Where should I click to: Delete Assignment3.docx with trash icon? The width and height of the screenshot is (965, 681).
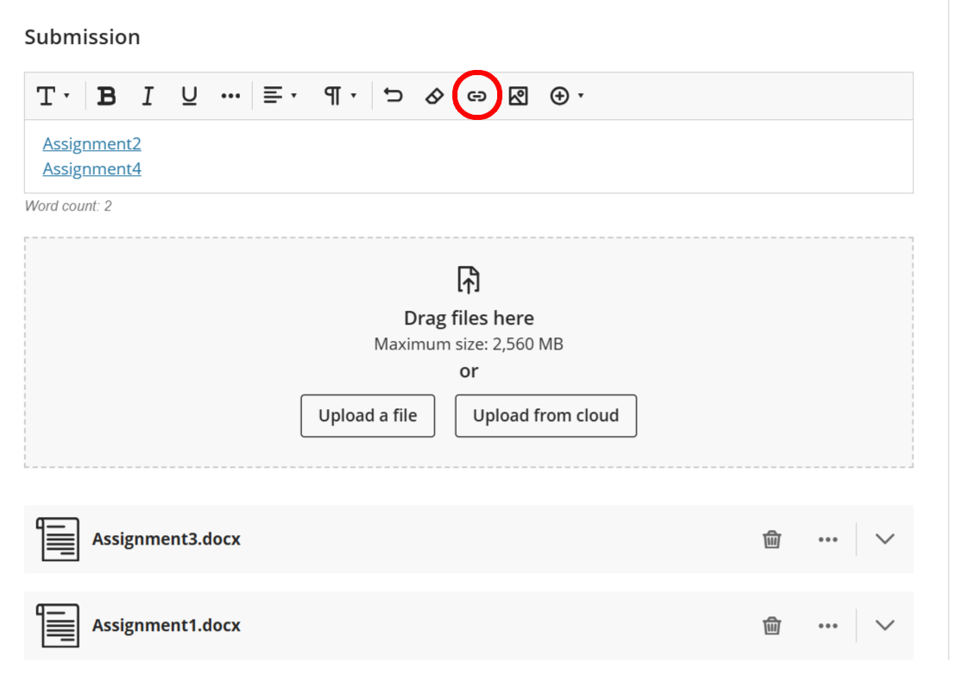[772, 539]
